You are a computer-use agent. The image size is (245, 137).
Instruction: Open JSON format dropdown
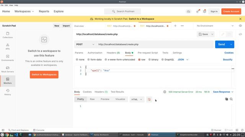183,60
